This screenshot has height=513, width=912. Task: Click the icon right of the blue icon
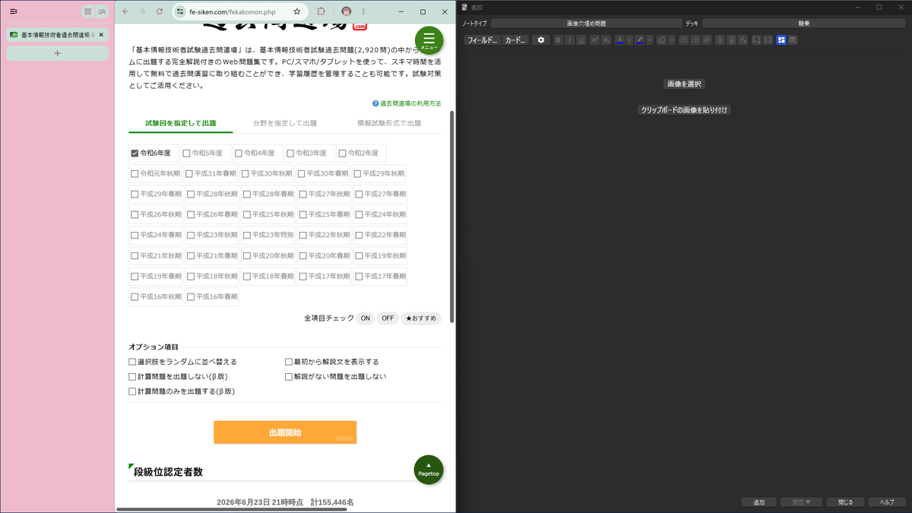(793, 40)
